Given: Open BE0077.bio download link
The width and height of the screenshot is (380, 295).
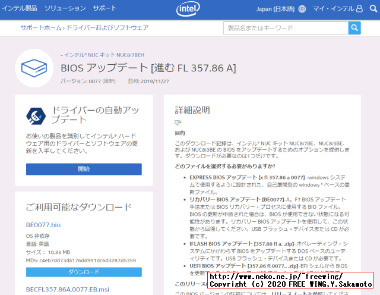Looking at the screenshot, I should click(x=43, y=225).
